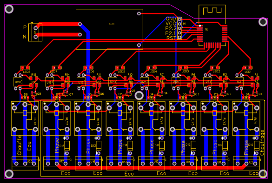This screenshot has width=272, height=183.
Task: Click the U9 terminal block label
Action: pyautogui.click(x=188, y=162)
